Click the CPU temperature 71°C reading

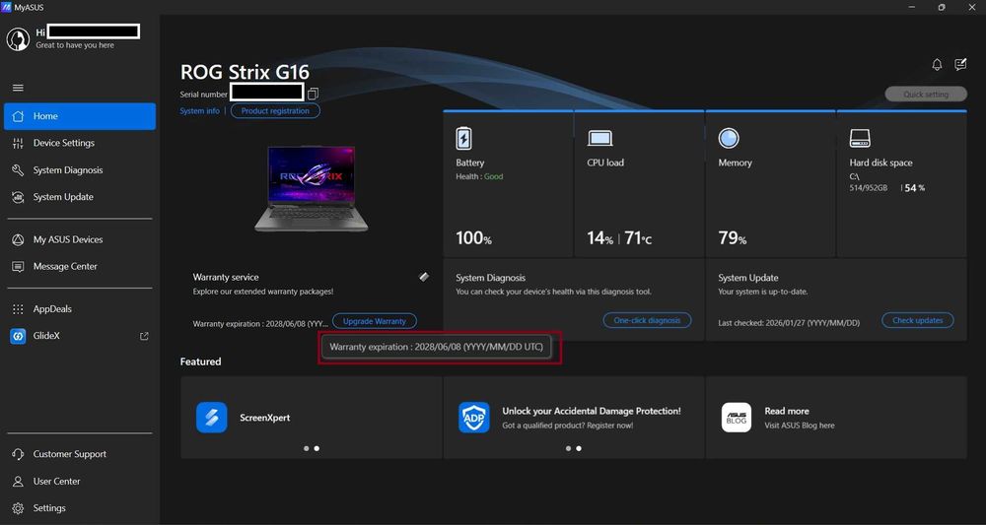[638, 238]
